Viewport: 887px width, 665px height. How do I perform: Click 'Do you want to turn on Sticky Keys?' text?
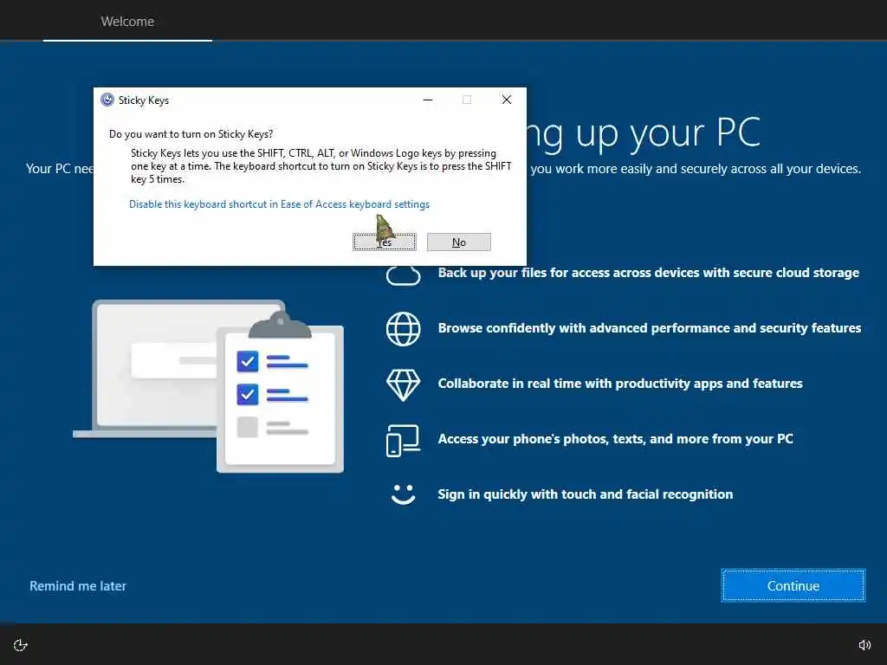coord(191,134)
